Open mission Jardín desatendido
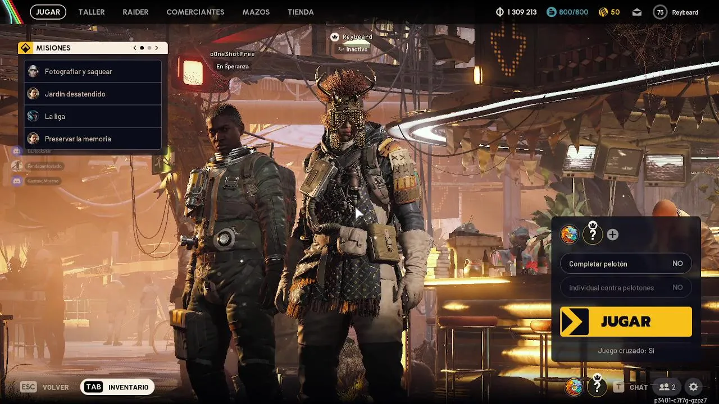The height and width of the screenshot is (404, 719). coord(93,94)
